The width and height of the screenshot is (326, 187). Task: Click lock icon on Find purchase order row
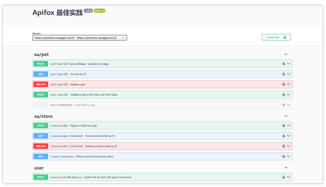click(x=283, y=136)
